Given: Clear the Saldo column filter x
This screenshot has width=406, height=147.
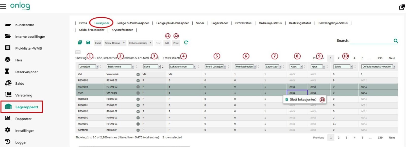Looking at the screenshot, I should (351, 67).
